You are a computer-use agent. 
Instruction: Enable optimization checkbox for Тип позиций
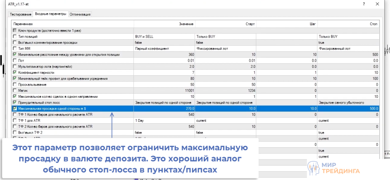(15, 37)
